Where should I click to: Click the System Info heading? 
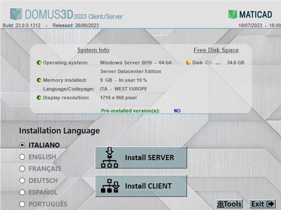93,50
